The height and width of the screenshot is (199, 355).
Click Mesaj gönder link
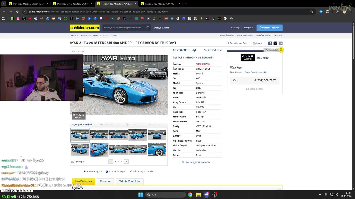point(255,89)
